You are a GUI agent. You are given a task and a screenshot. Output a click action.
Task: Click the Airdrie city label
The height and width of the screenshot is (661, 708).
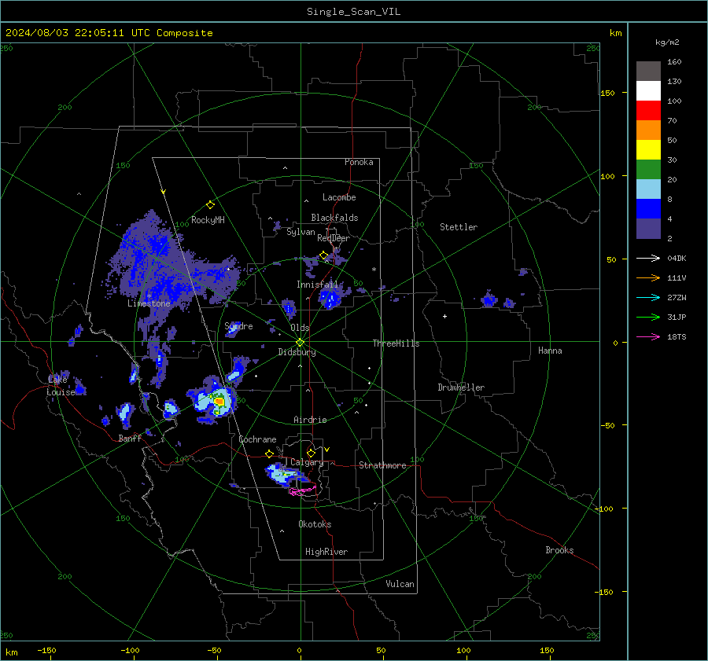coord(310,420)
